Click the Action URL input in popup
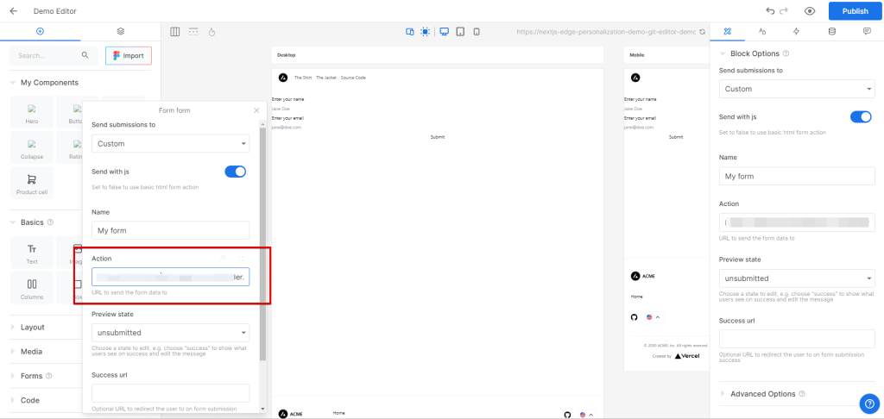884x419 pixels. 170,277
